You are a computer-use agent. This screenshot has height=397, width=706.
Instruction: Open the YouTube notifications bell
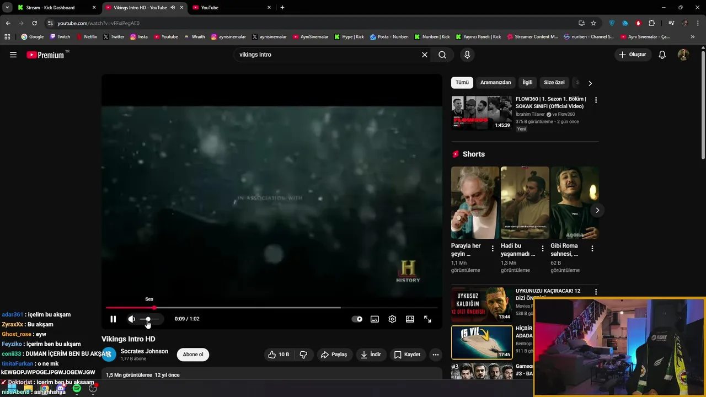pyautogui.click(x=662, y=55)
